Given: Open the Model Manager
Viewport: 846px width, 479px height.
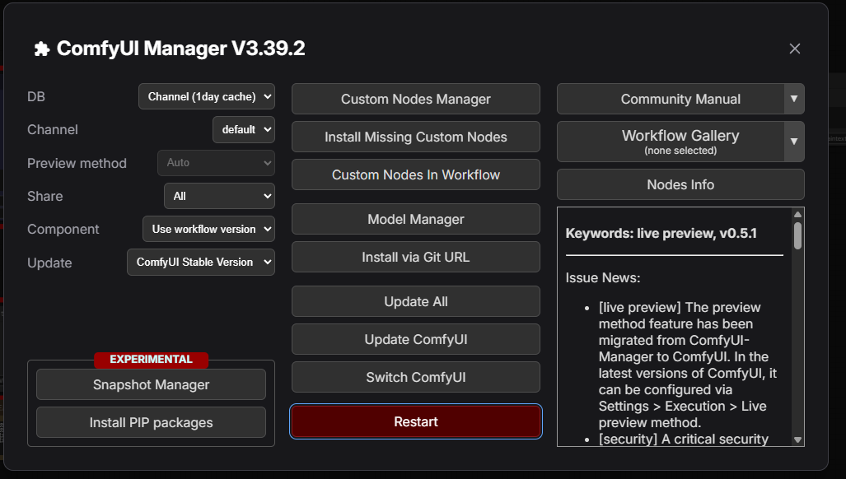Looking at the screenshot, I should click(415, 219).
